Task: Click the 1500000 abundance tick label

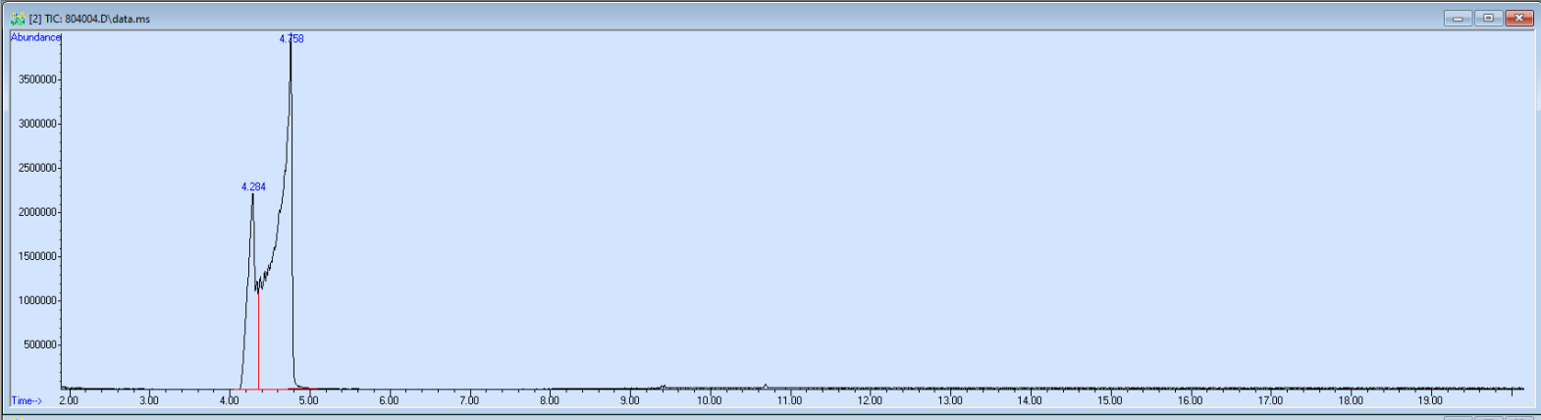Action: (36, 256)
